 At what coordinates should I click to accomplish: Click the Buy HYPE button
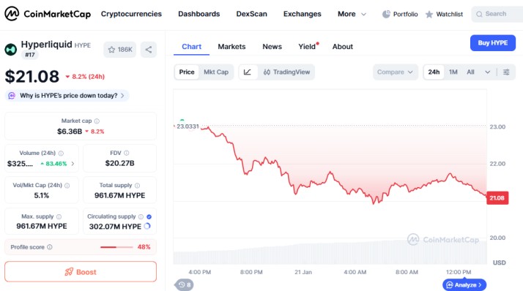pyautogui.click(x=493, y=43)
